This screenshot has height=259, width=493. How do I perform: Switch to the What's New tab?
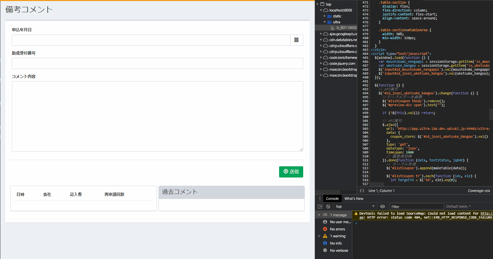[x=354, y=199]
